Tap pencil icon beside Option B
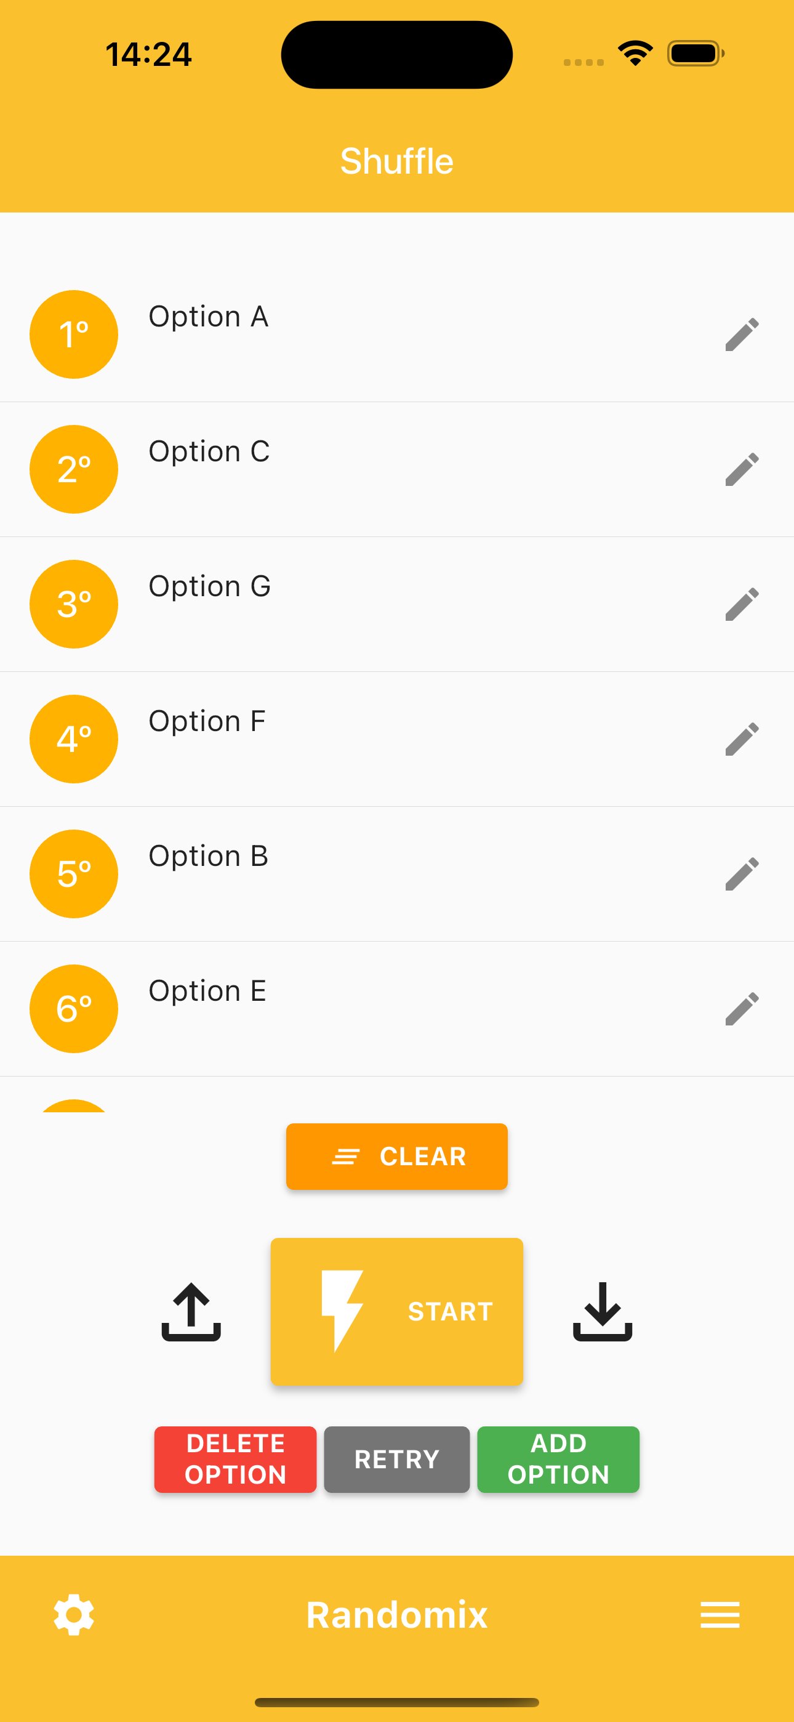 [x=742, y=874]
